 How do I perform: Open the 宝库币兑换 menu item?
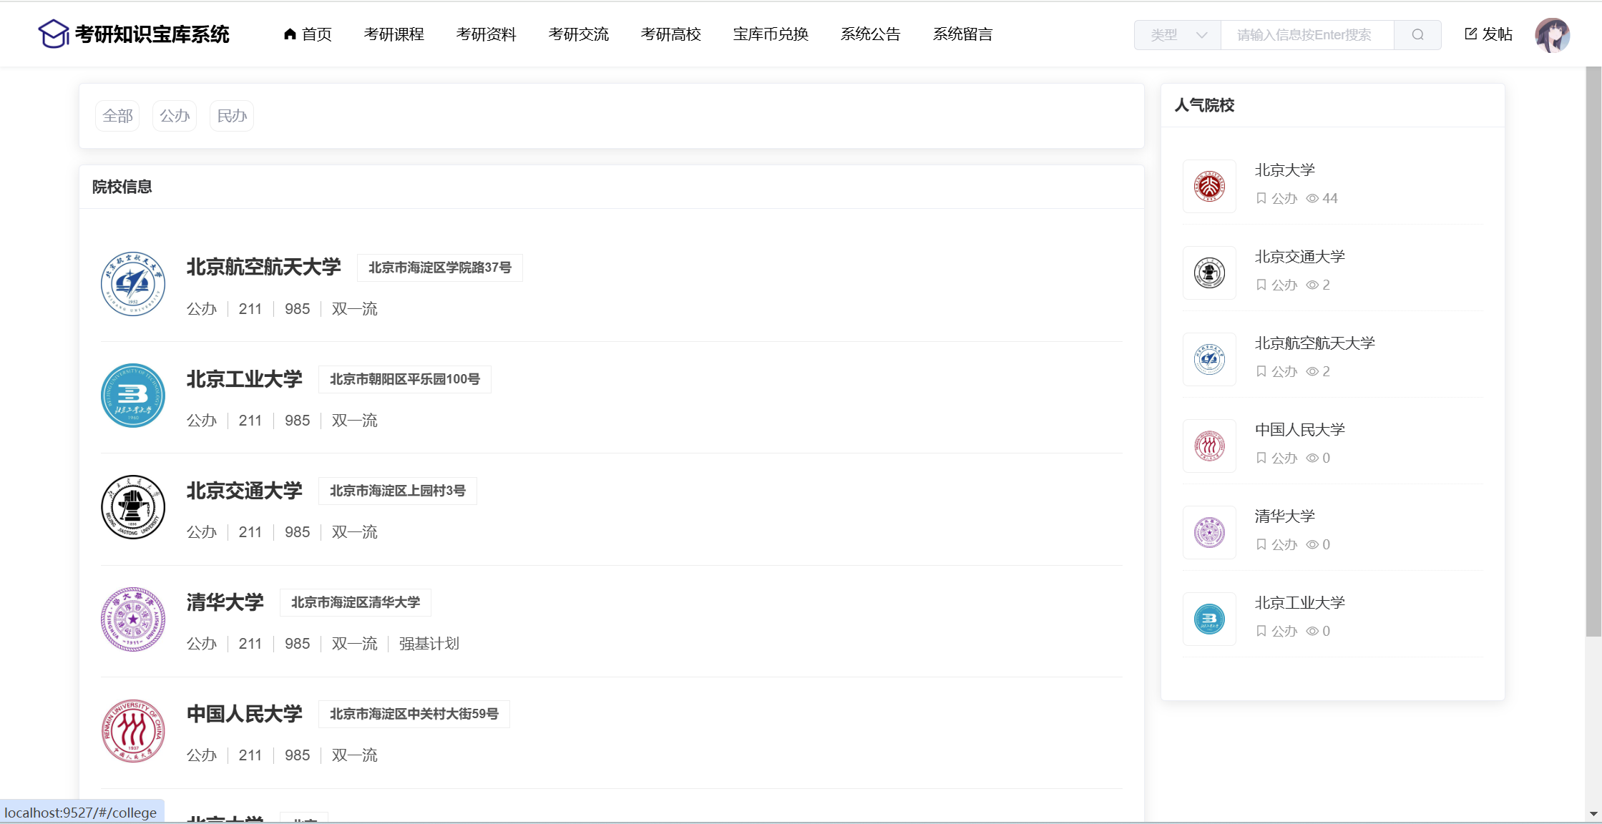(x=771, y=34)
